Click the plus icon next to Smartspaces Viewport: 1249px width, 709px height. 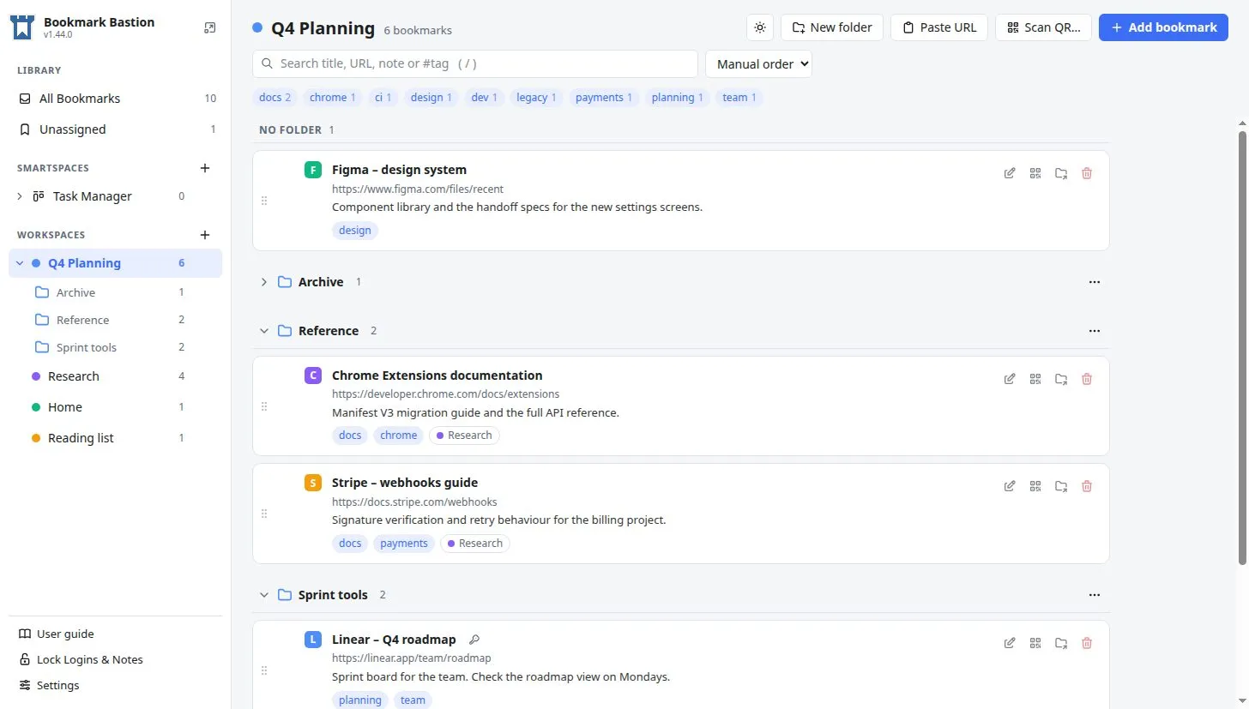pyautogui.click(x=205, y=168)
